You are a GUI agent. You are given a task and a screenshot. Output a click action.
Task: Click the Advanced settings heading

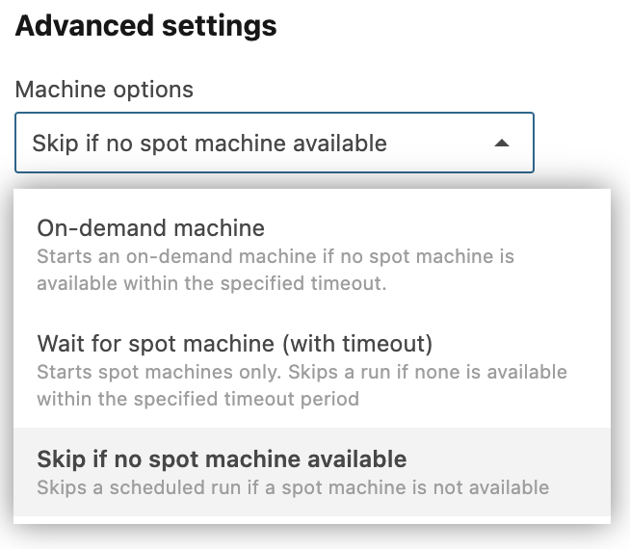point(145,26)
